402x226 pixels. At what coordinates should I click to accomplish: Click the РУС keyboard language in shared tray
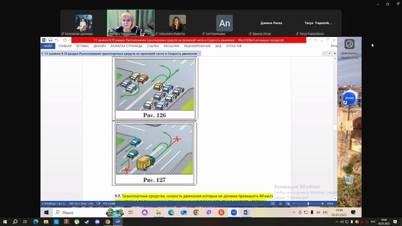pos(325,212)
